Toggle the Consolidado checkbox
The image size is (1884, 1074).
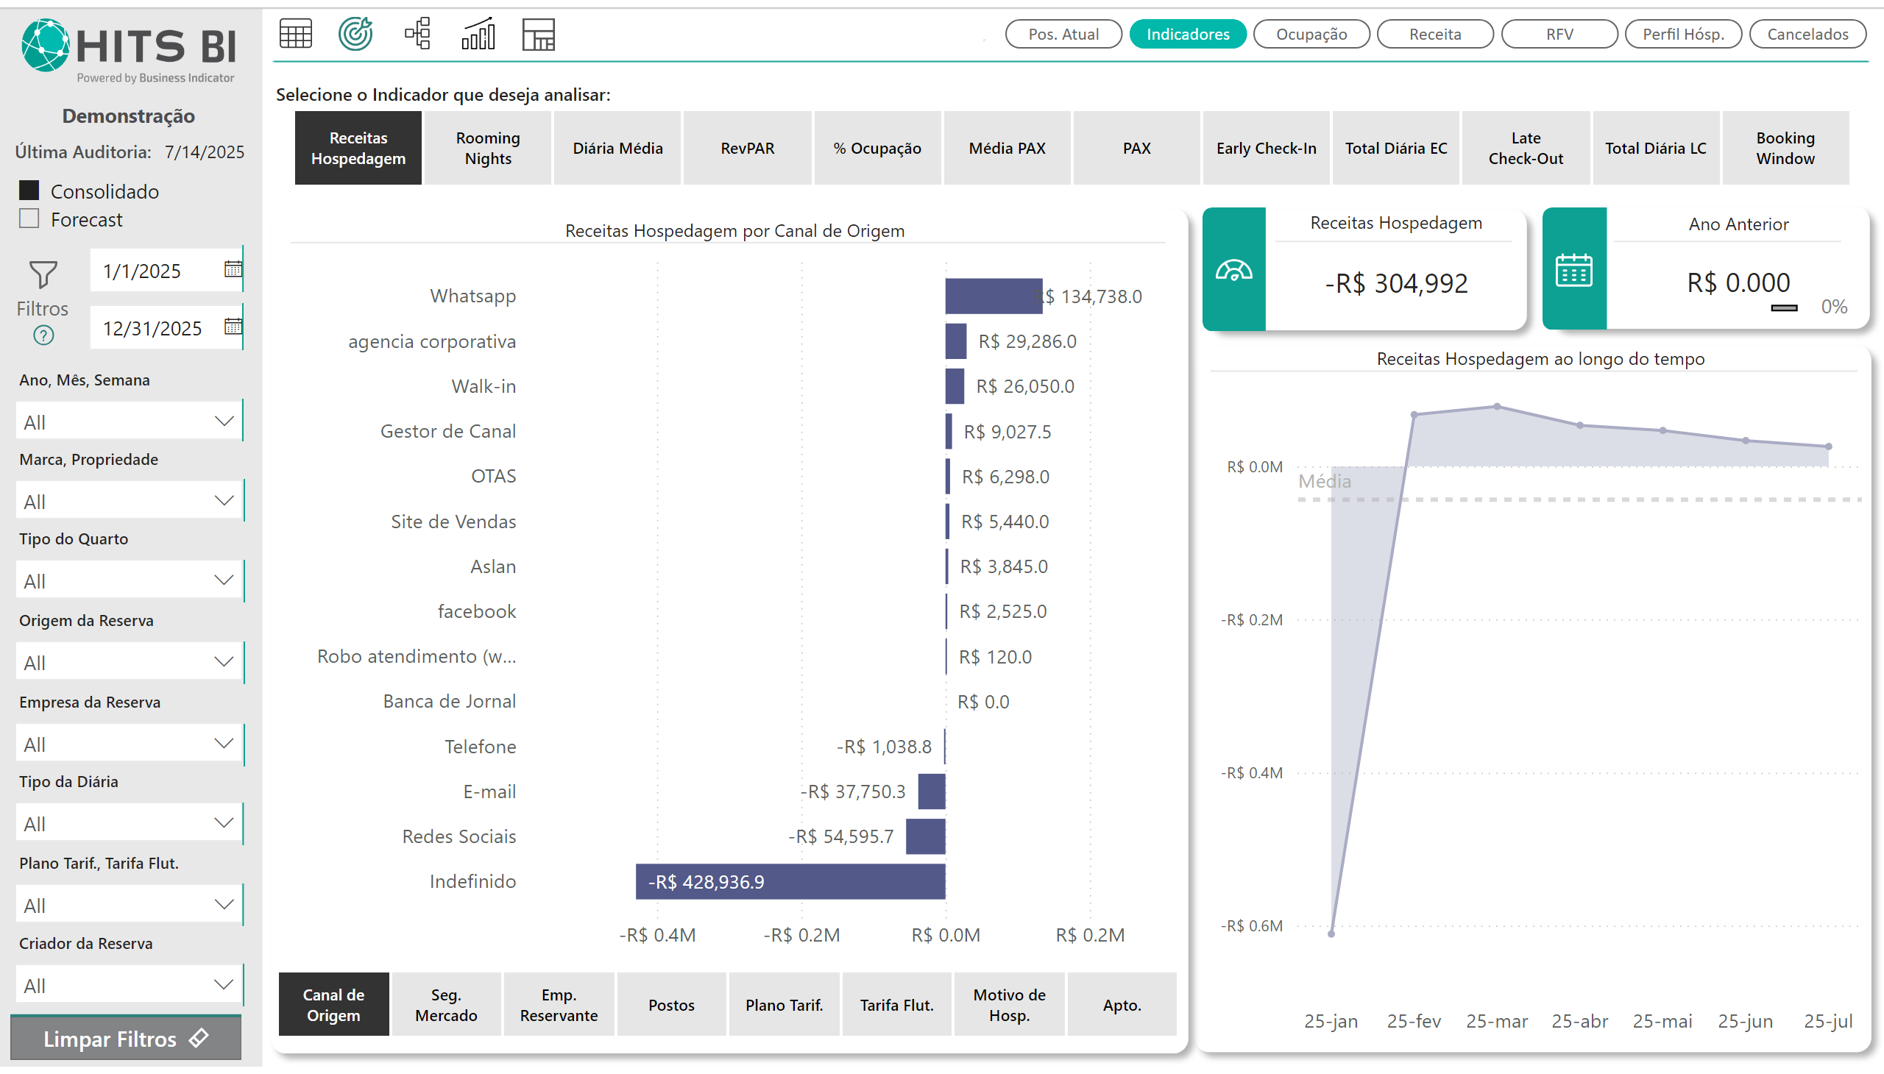coord(29,191)
